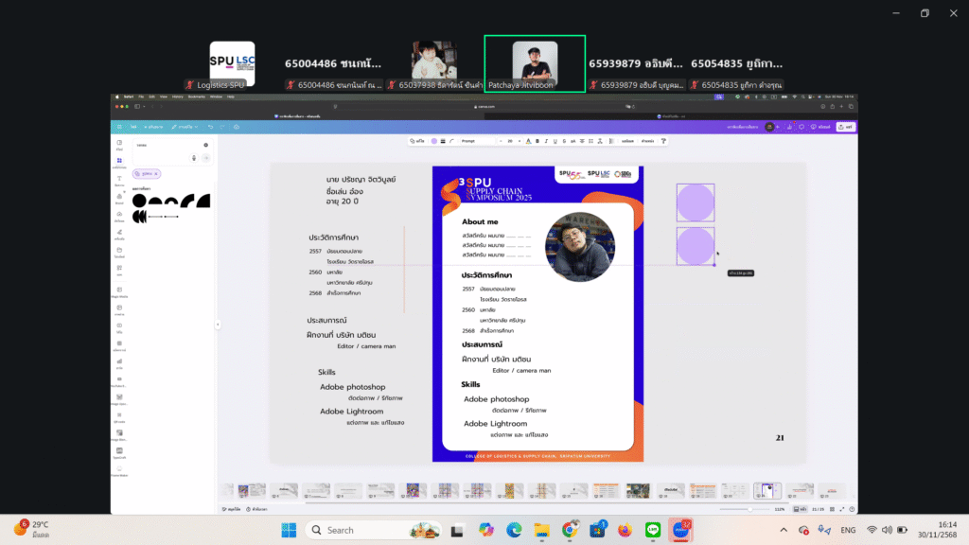The image size is (969, 545).
Task: Open search filter settings icon
Action: 206,145
